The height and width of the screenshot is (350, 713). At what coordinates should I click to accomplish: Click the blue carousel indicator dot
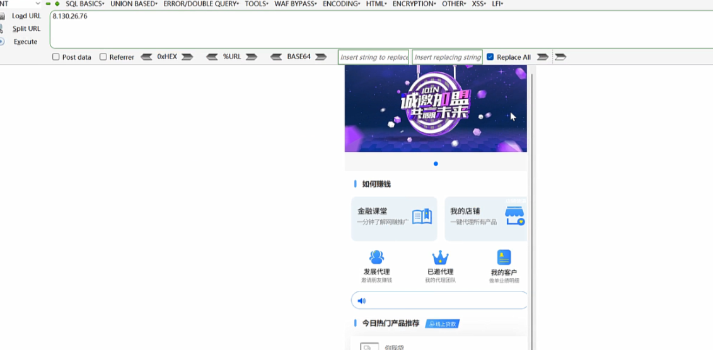click(x=436, y=164)
